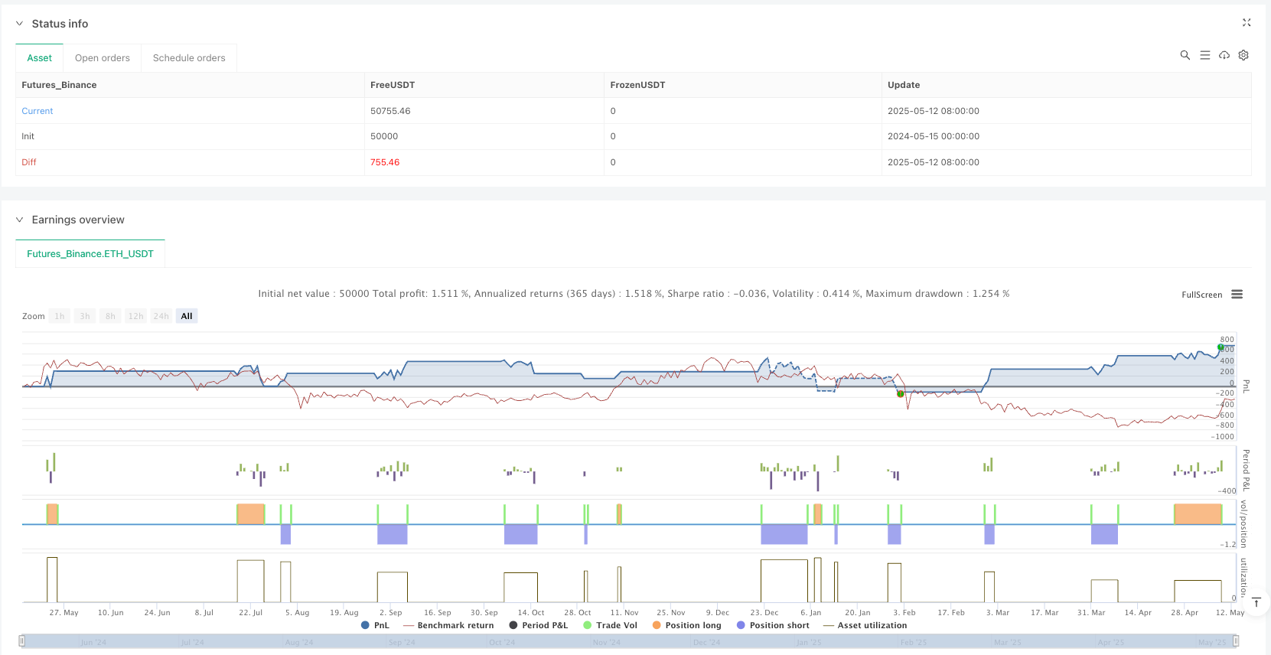Click the collapse arrows icon in Status info
The image size is (1271, 655).
(1247, 23)
